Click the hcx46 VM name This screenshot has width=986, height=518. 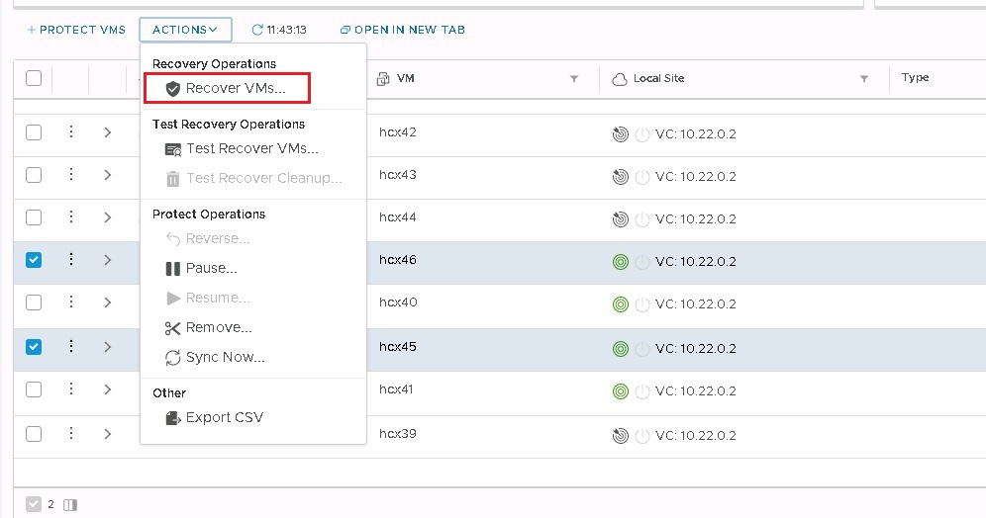tap(397, 260)
